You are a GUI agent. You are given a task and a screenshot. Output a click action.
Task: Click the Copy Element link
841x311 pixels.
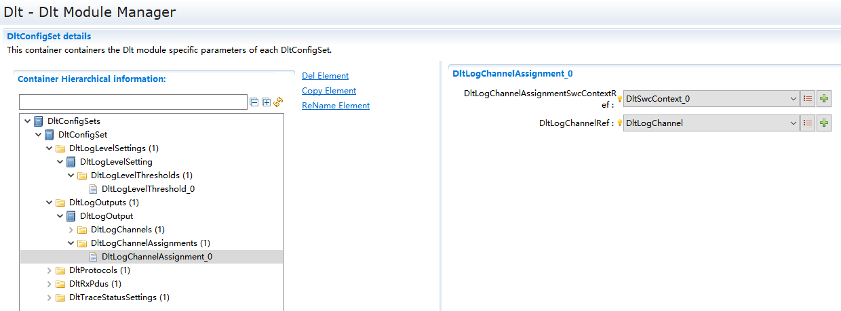coord(329,91)
